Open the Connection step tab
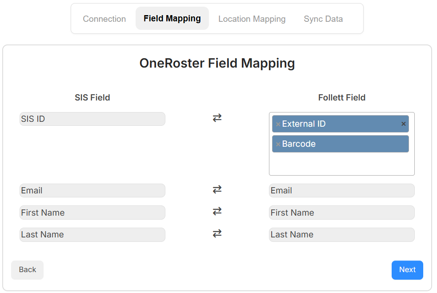Screen dimensions: 437x293 (104, 19)
